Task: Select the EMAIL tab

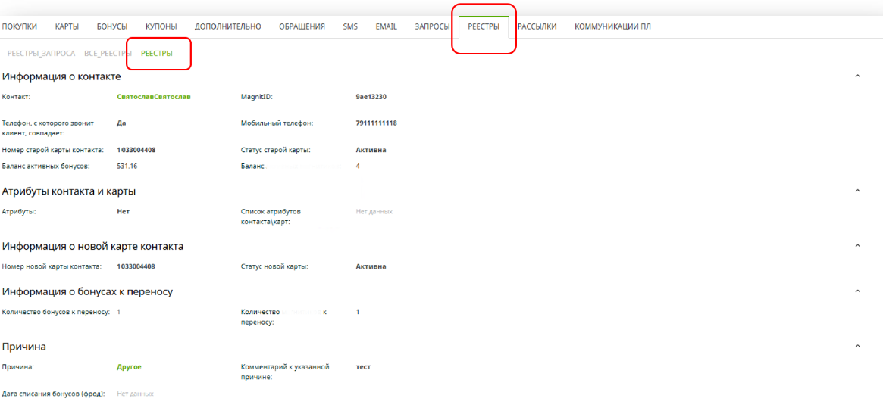Action: pyautogui.click(x=386, y=26)
